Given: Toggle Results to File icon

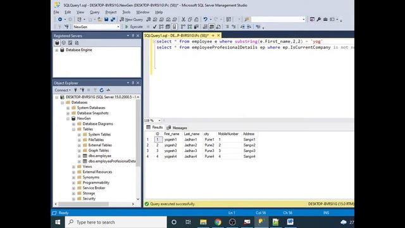Looking at the screenshot, I should [x=218, y=27].
